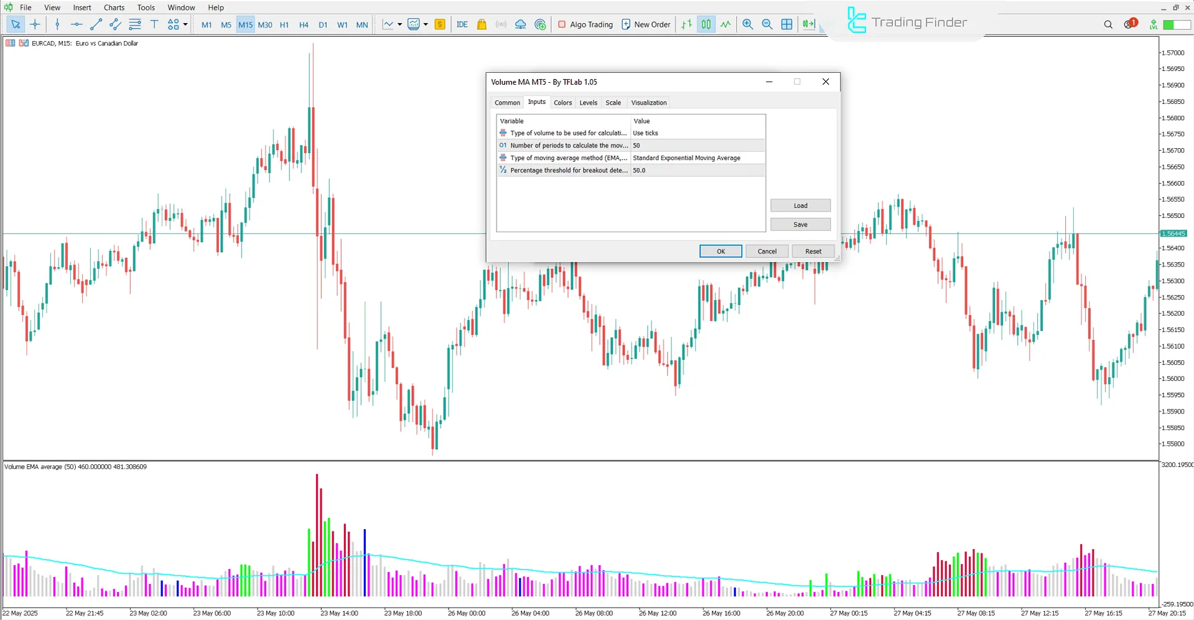Switch chart to bar chart mode

[x=686, y=24]
